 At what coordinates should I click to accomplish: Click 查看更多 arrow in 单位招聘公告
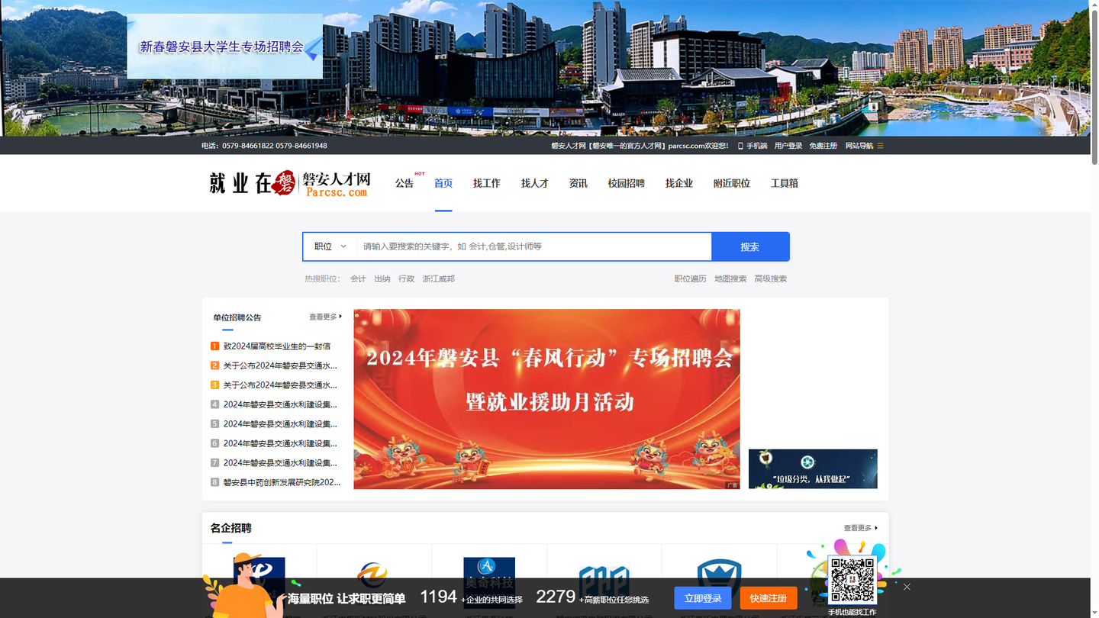(326, 317)
